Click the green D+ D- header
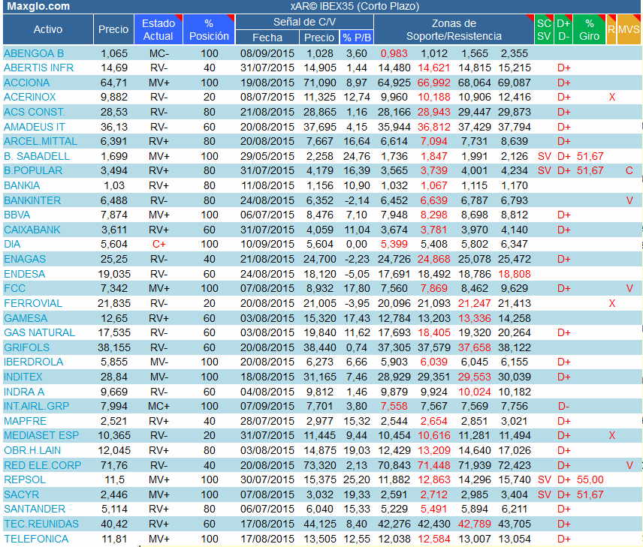The image size is (643, 547). (x=564, y=30)
